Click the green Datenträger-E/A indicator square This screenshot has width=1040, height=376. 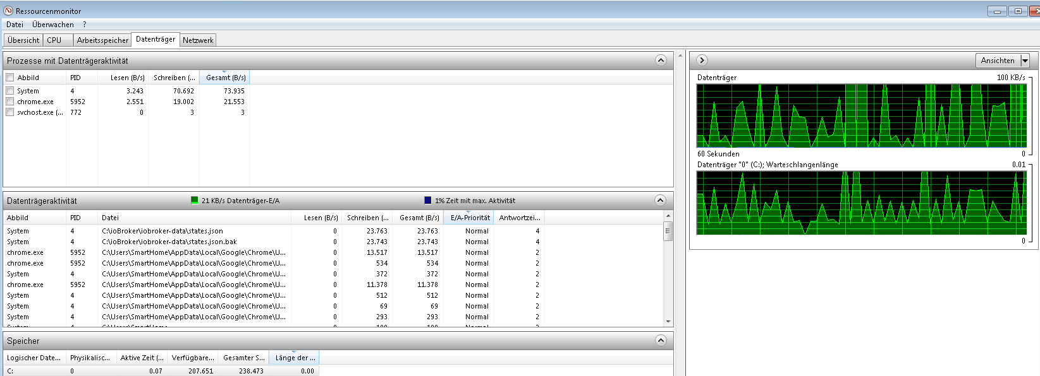(x=195, y=200)
